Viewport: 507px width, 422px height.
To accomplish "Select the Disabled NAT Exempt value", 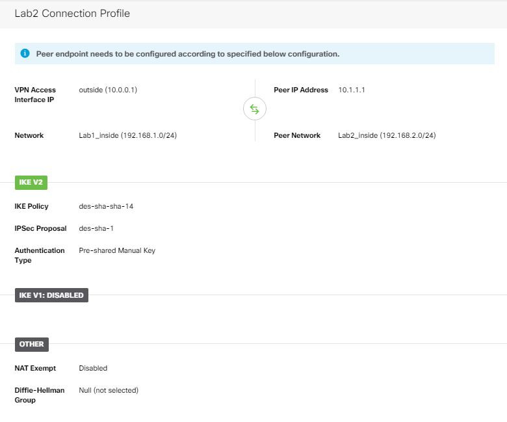I will tap(93, 368).
